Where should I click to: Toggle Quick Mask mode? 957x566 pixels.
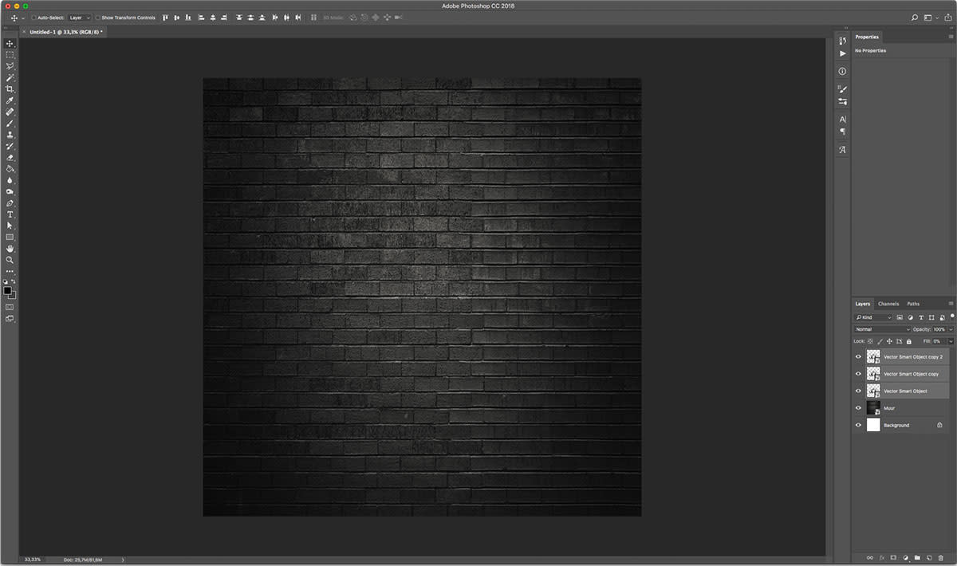click(10, 306)
